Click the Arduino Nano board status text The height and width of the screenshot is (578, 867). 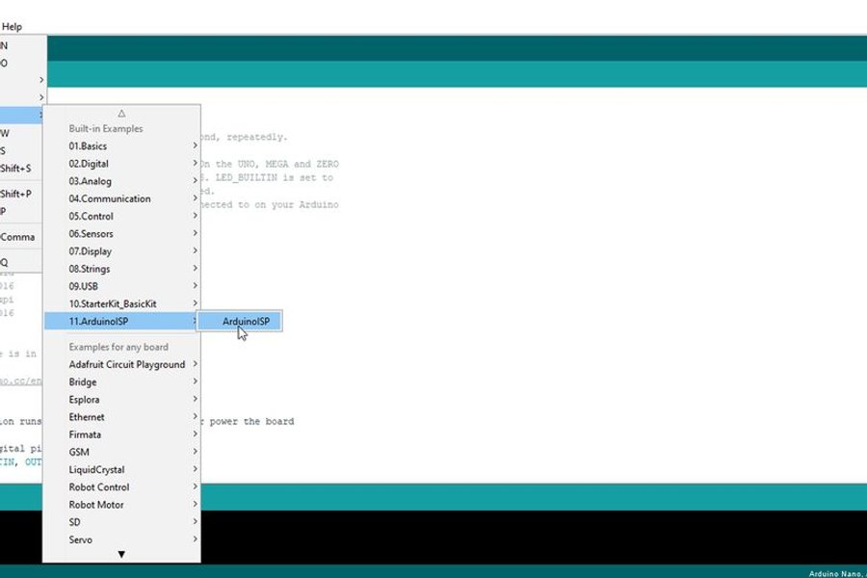[x=837, y=574]
